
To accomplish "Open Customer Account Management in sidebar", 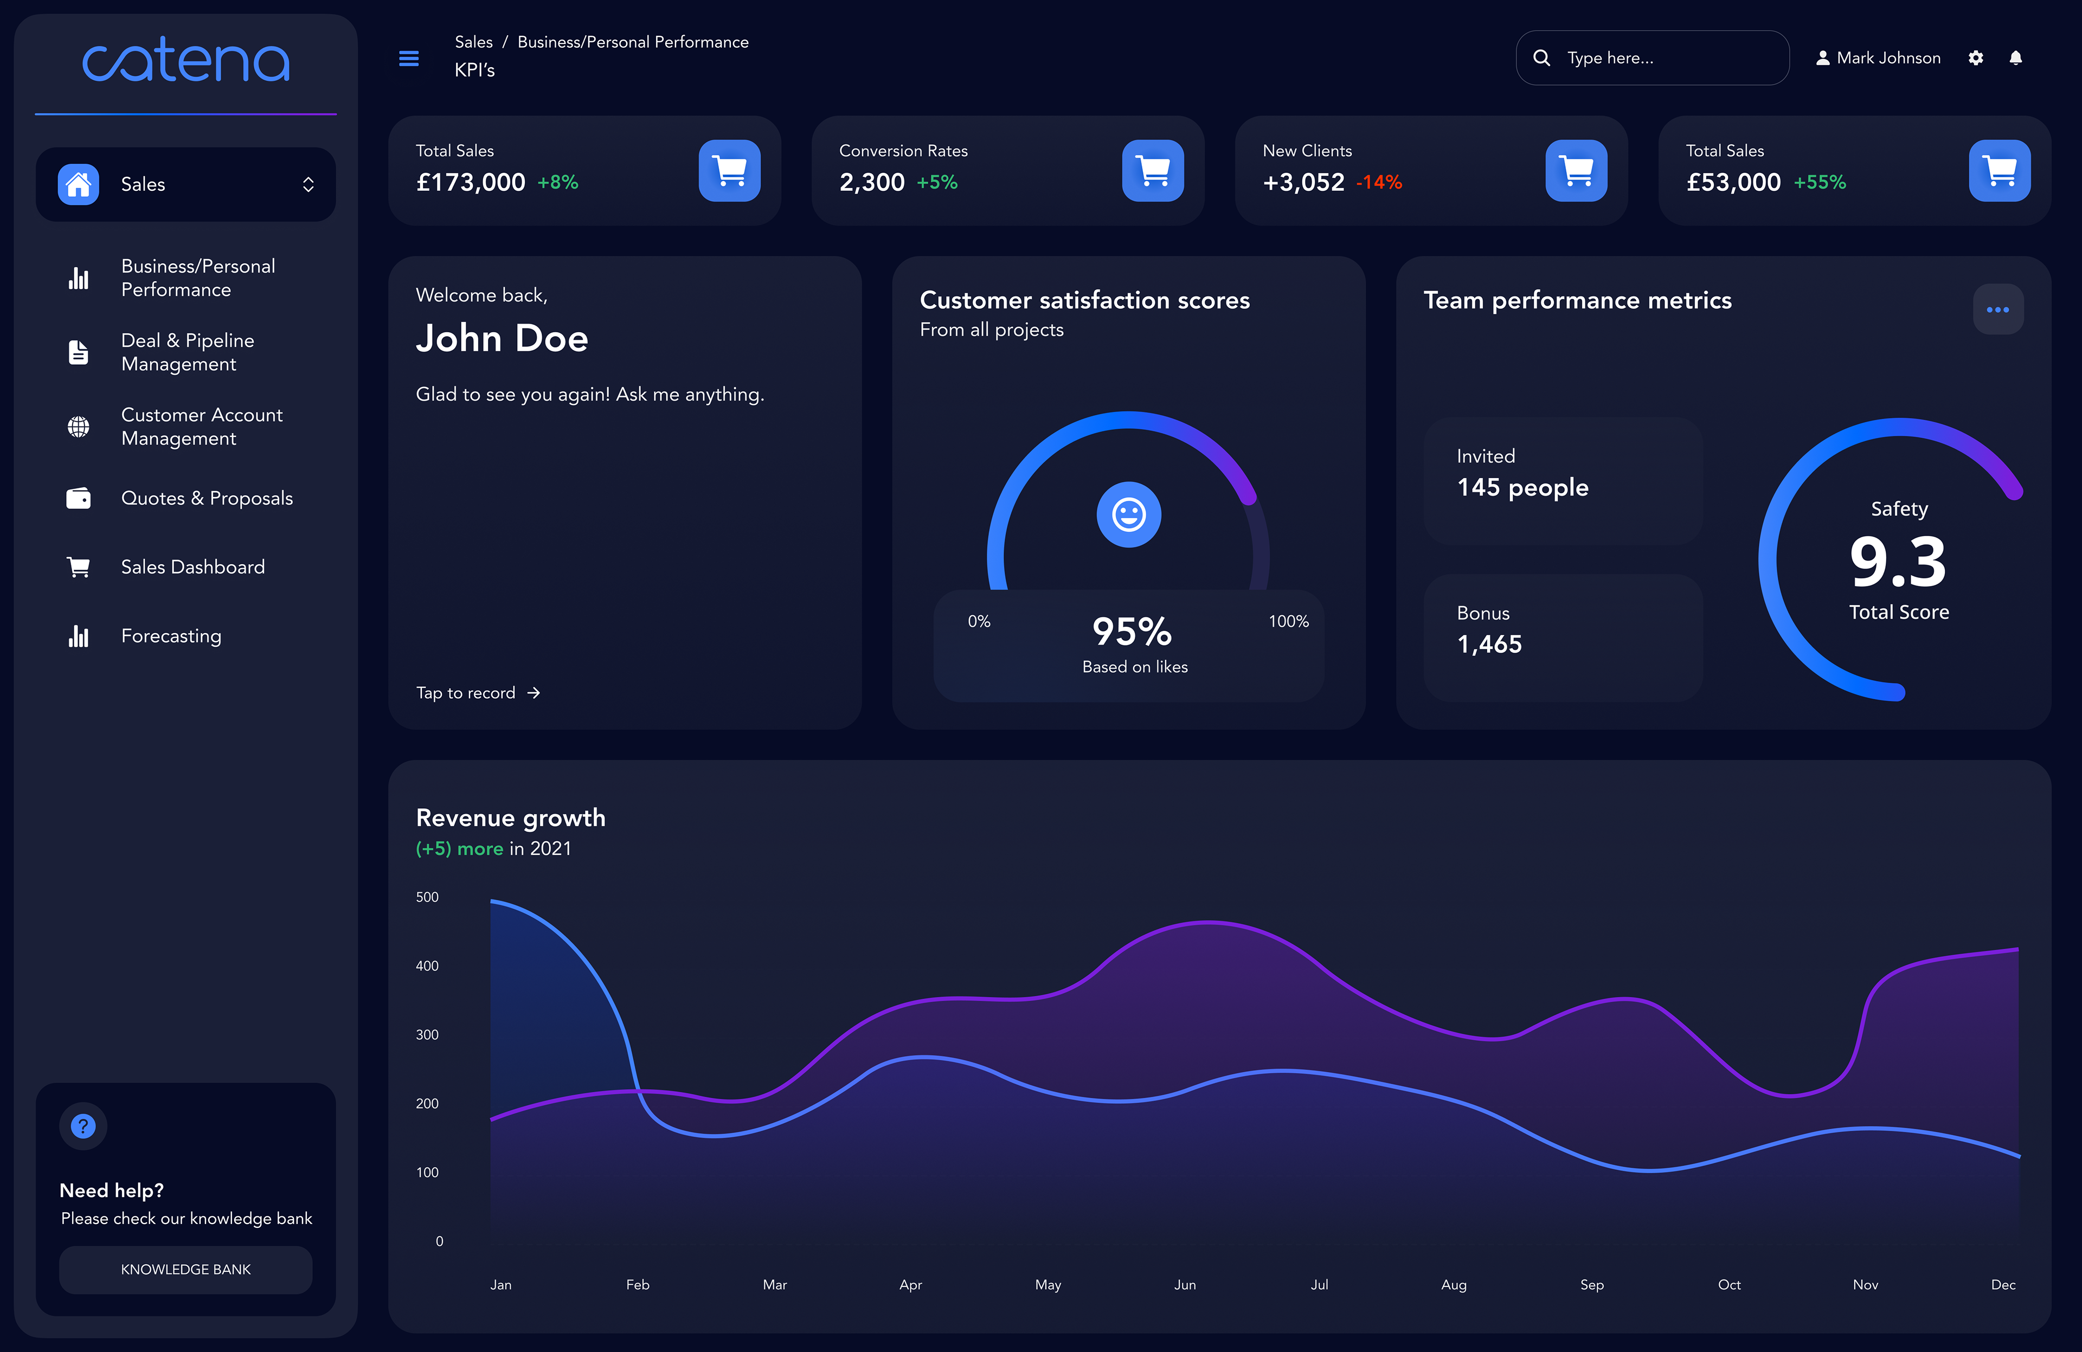I will pyautogui.click(x=187, y=427).
